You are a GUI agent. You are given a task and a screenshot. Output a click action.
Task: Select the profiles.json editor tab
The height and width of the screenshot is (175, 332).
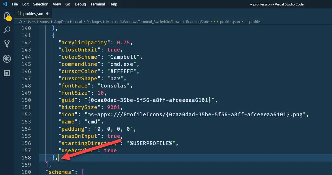(33, 14)
